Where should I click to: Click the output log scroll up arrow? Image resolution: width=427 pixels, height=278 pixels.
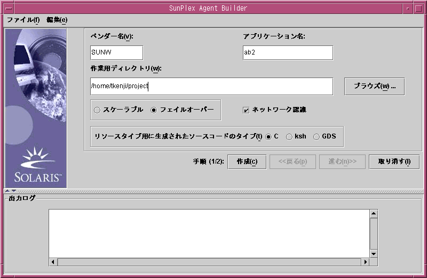(x=374, y=214)
